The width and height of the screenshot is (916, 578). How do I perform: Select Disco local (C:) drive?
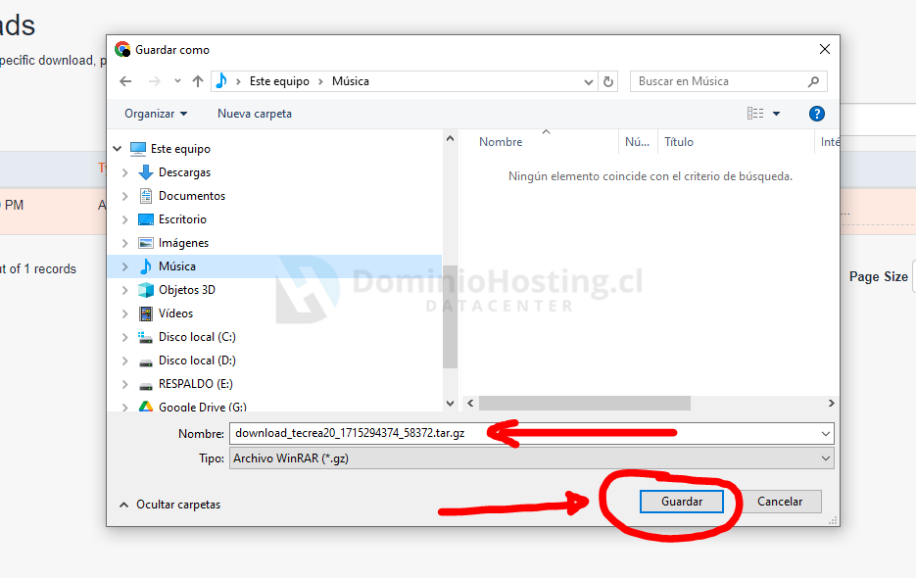click(196, 337)
